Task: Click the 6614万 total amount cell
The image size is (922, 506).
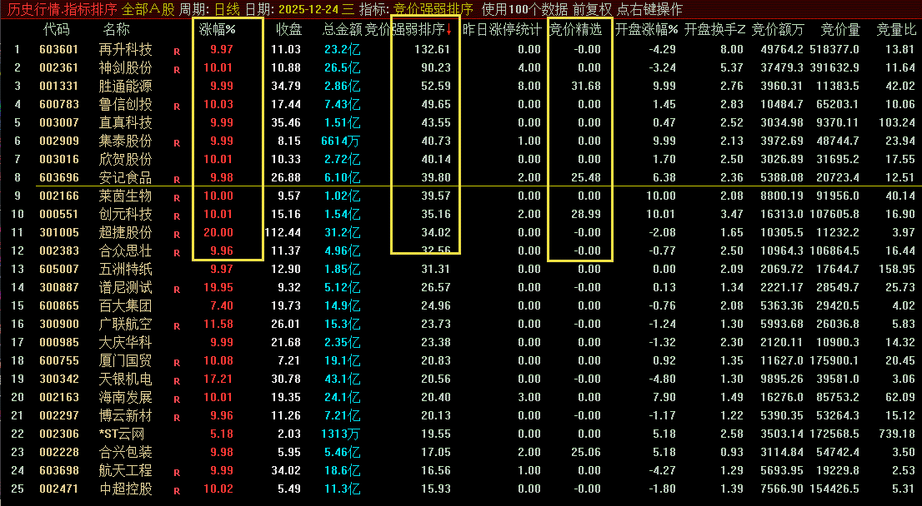Action: (340, 141)
